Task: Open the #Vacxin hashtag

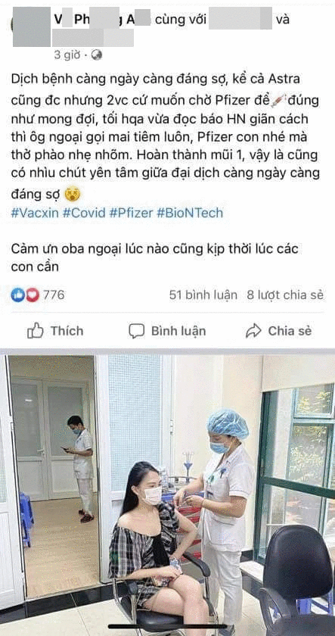Action: tap(35, 213)
